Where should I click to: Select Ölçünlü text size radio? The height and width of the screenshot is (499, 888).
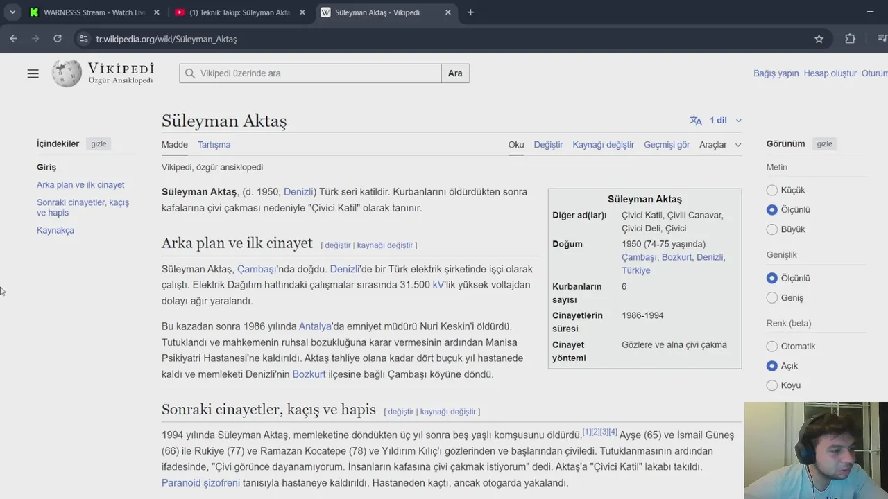coord(771,209)
